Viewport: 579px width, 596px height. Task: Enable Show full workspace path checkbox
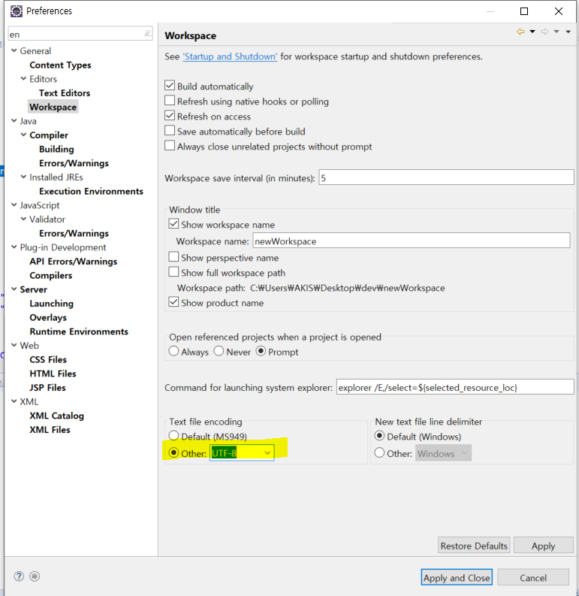coord(173,271)
